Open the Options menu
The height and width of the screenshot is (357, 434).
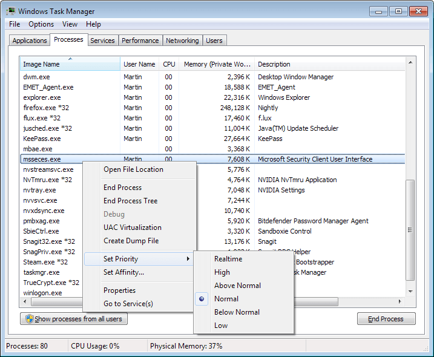point(41,24)
